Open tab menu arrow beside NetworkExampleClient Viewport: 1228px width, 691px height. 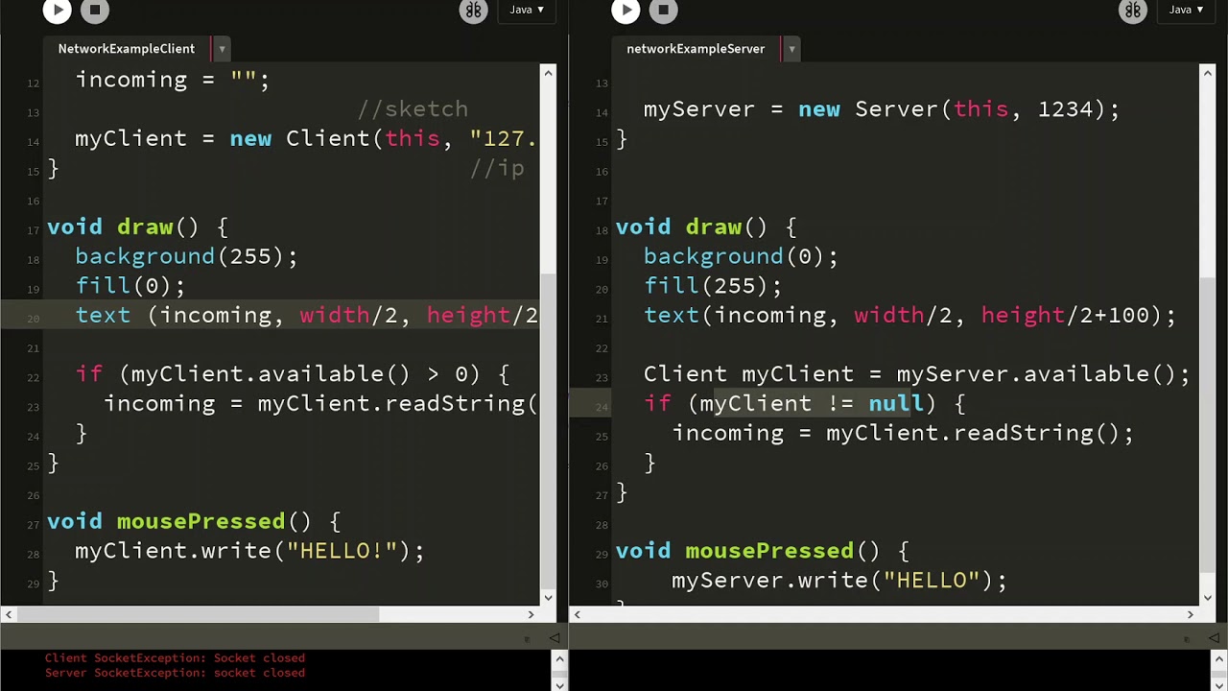tap(222, 49)
